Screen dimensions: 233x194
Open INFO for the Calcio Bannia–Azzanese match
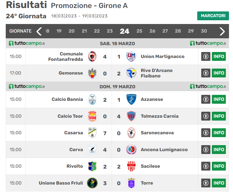click(219, 99)
